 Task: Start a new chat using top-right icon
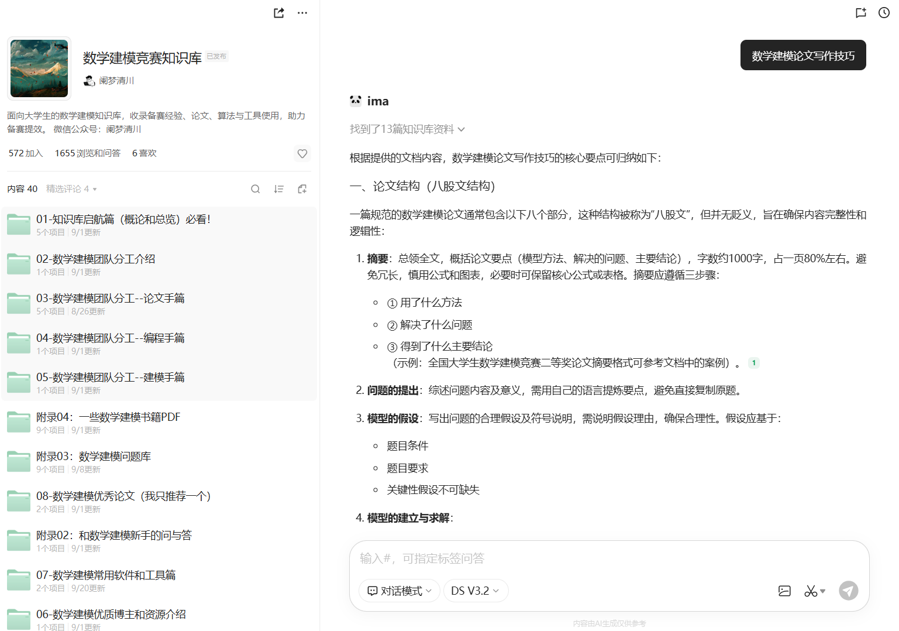click(x=860, y=13)
